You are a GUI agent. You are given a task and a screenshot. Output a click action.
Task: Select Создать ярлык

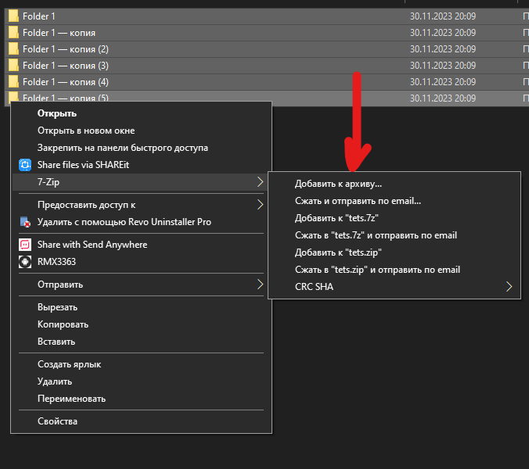69,364
